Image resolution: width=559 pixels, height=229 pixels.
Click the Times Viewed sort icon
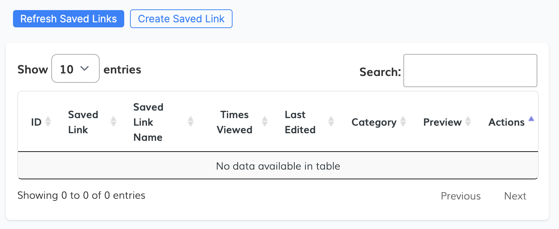tap(265, 122)
